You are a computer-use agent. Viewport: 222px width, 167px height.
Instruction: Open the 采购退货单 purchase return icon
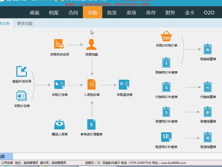[124, 85]
